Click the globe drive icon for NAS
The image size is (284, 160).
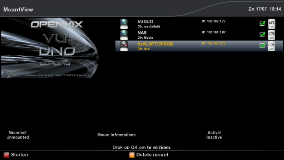click(x=124, y=35)
